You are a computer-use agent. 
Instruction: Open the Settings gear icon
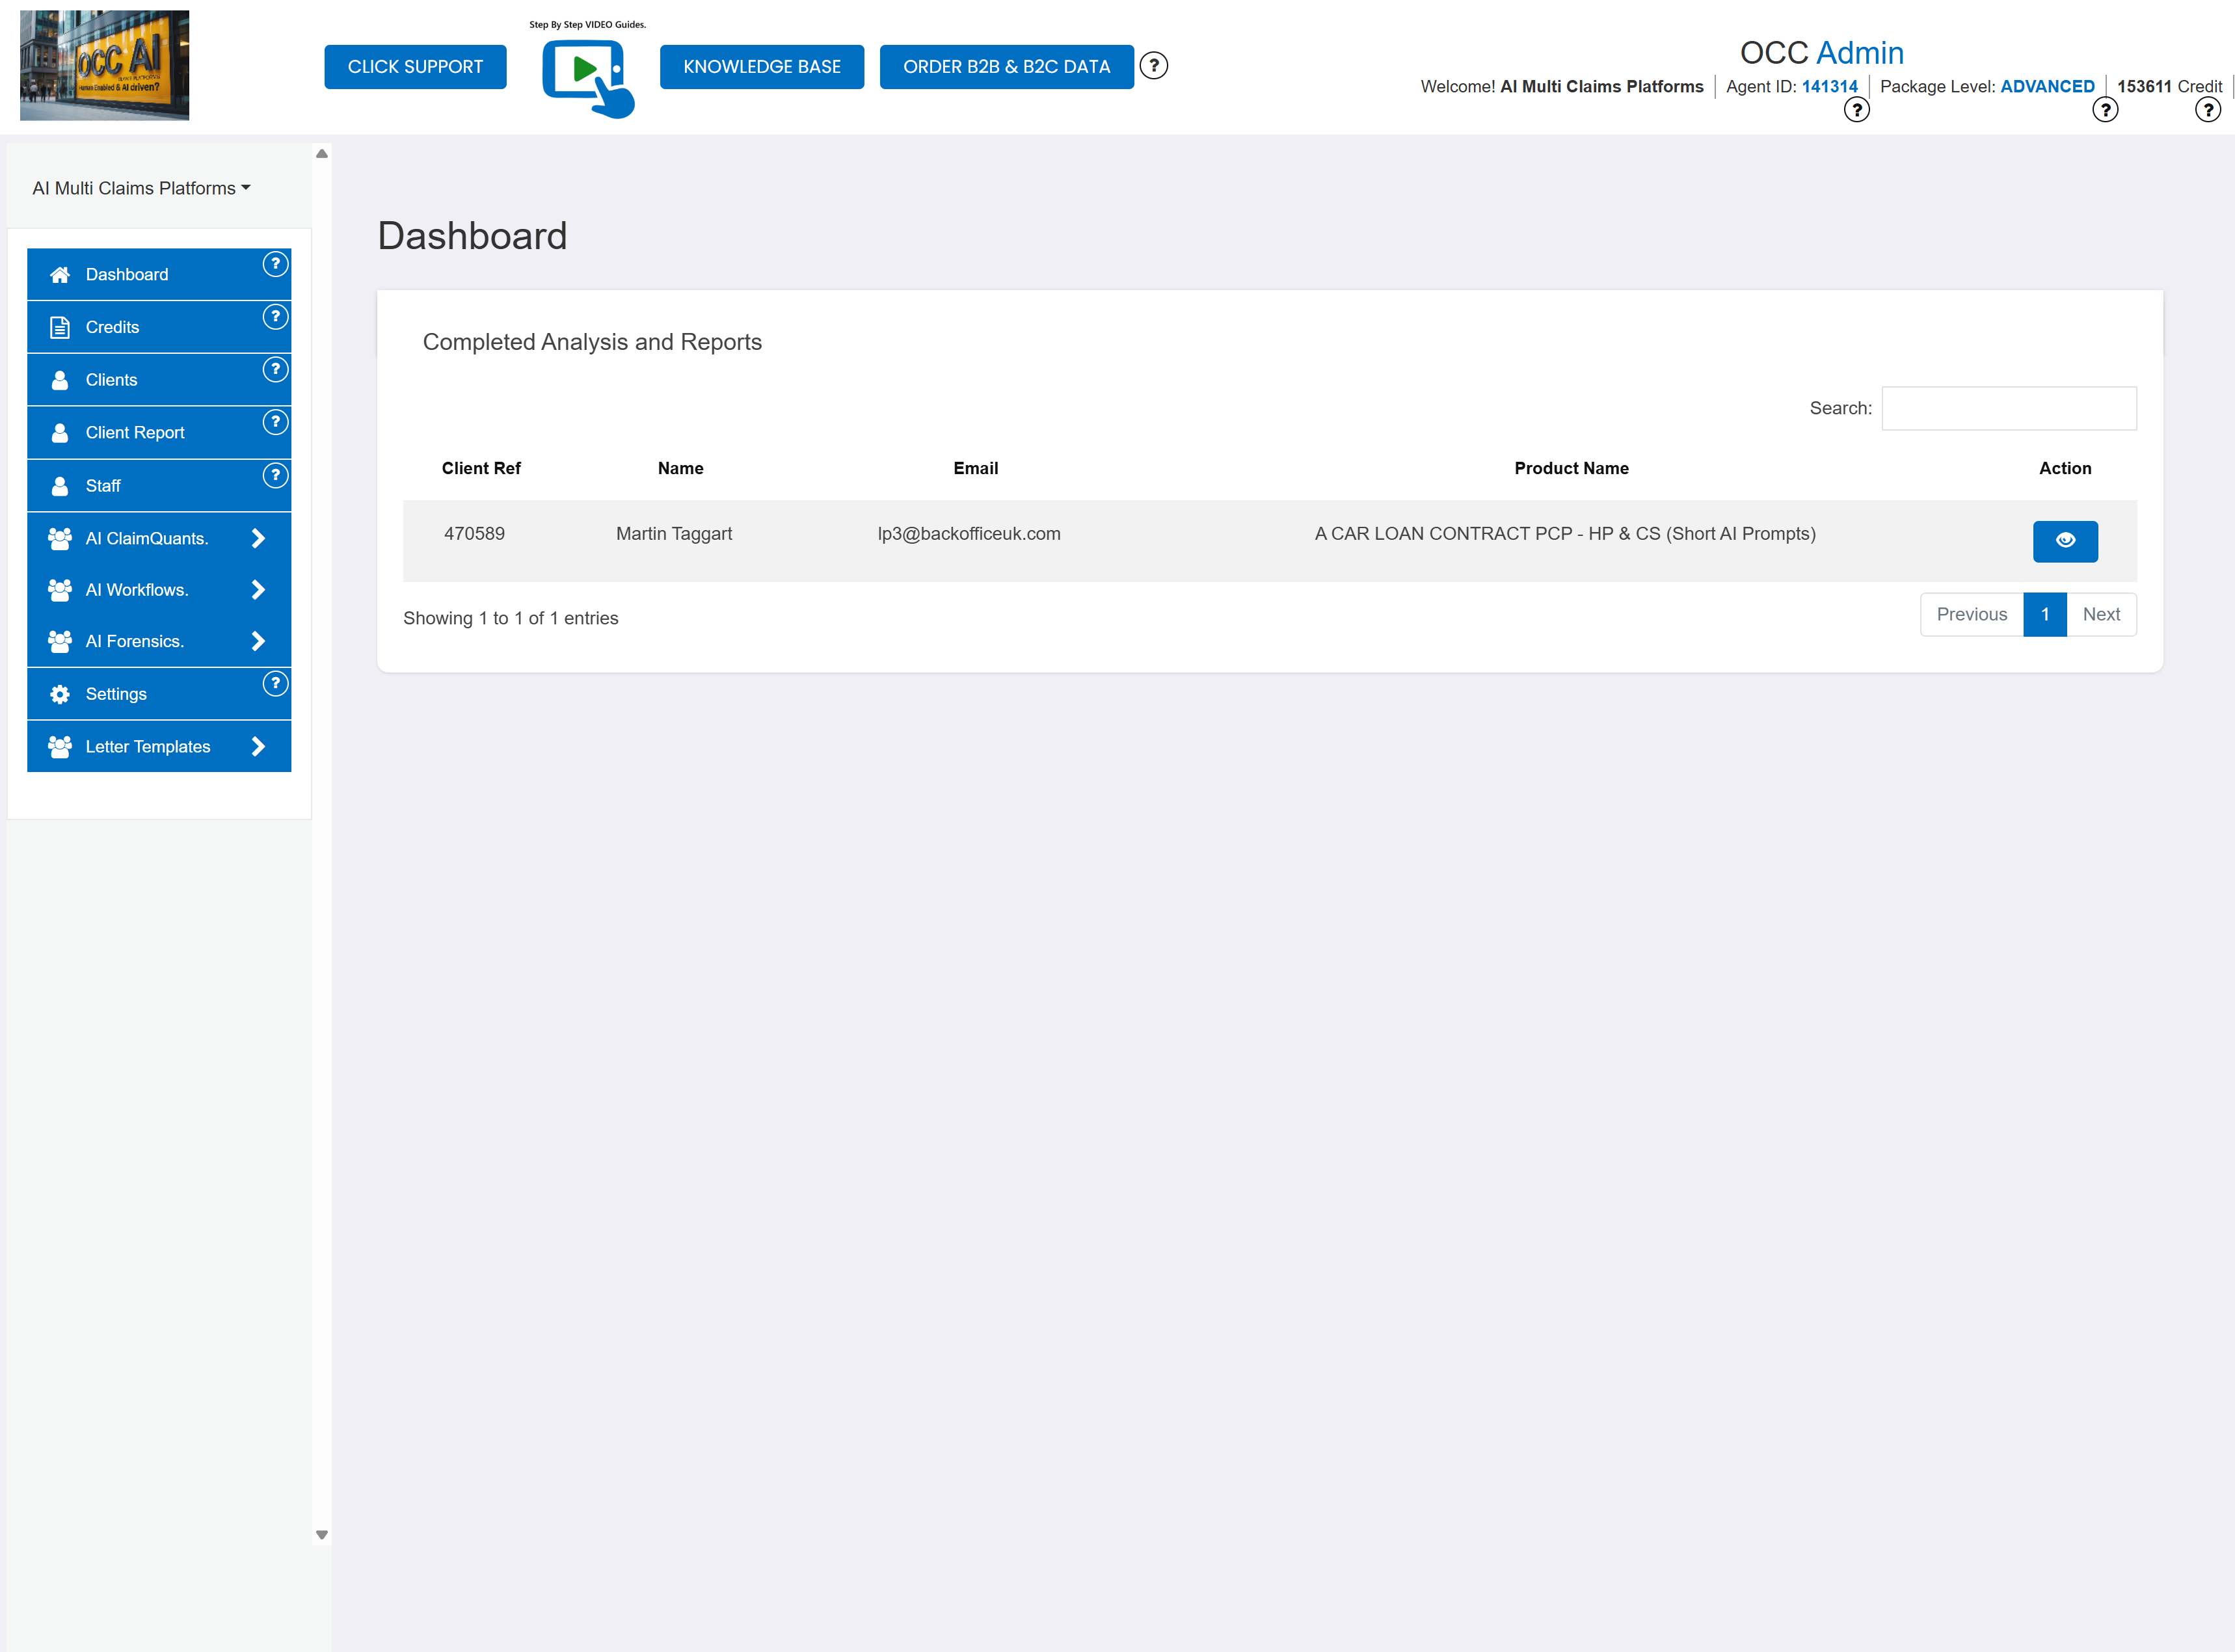pos(59,693)
